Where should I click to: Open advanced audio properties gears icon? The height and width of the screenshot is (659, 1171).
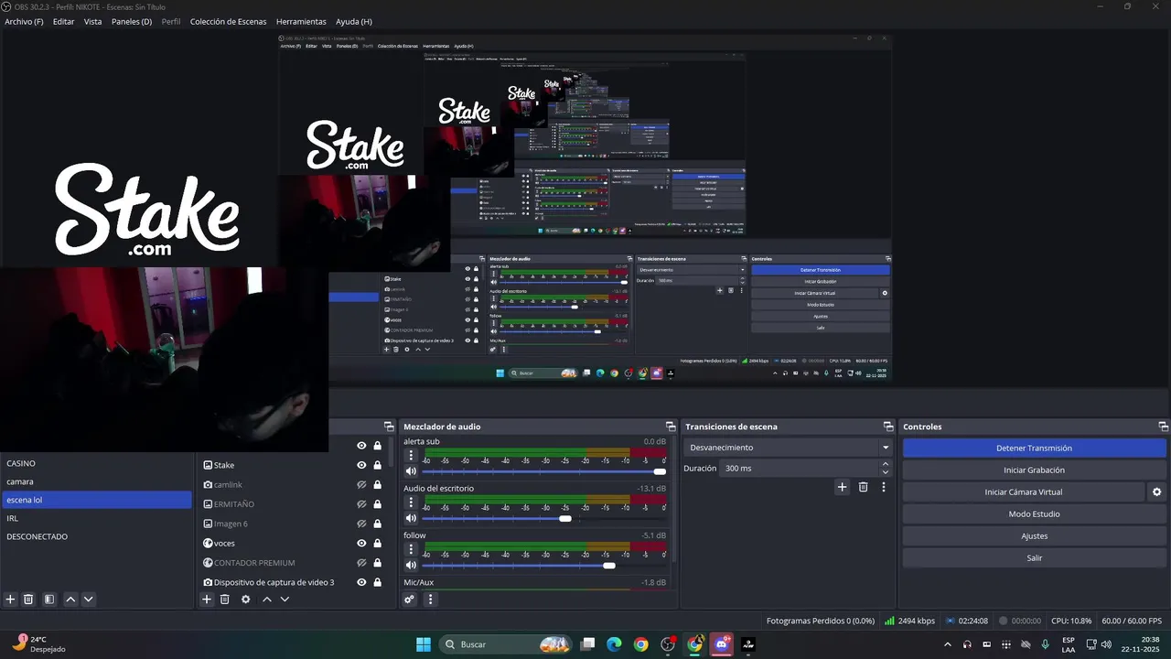(410, 600)
